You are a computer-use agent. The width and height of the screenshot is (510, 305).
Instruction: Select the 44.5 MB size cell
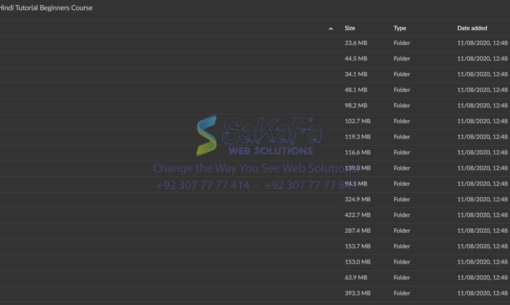[x=356, y=58]
